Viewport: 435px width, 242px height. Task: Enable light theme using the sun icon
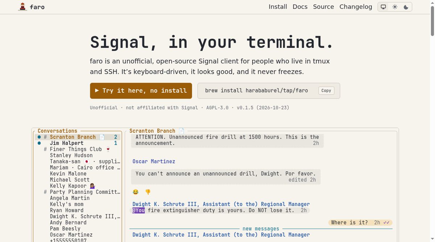coord(395,7)
